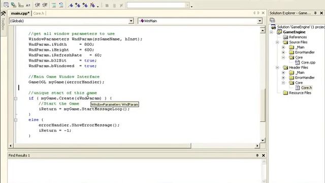
Task: Click the code editor scroll up arrow
Action: [x=263, y=30]
